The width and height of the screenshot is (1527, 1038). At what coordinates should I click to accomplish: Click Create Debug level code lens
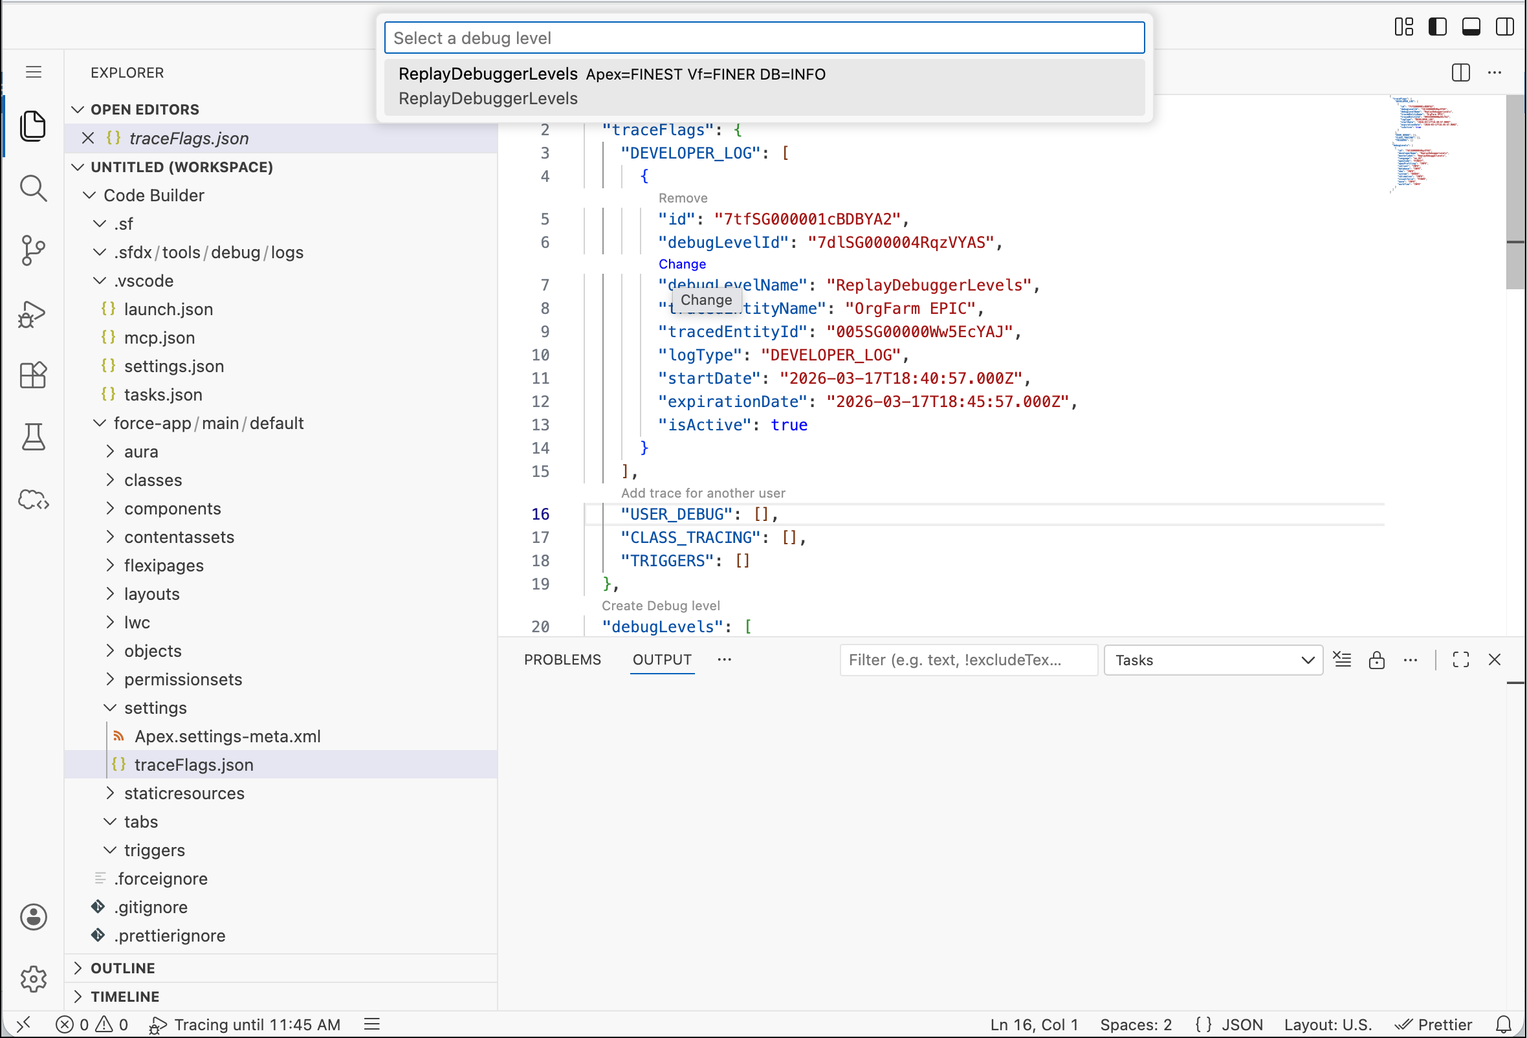tap(661, 605)
